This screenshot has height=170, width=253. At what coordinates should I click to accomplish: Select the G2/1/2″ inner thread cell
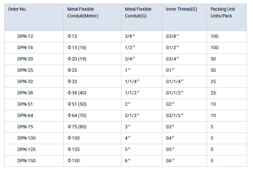tap(175, 115)
